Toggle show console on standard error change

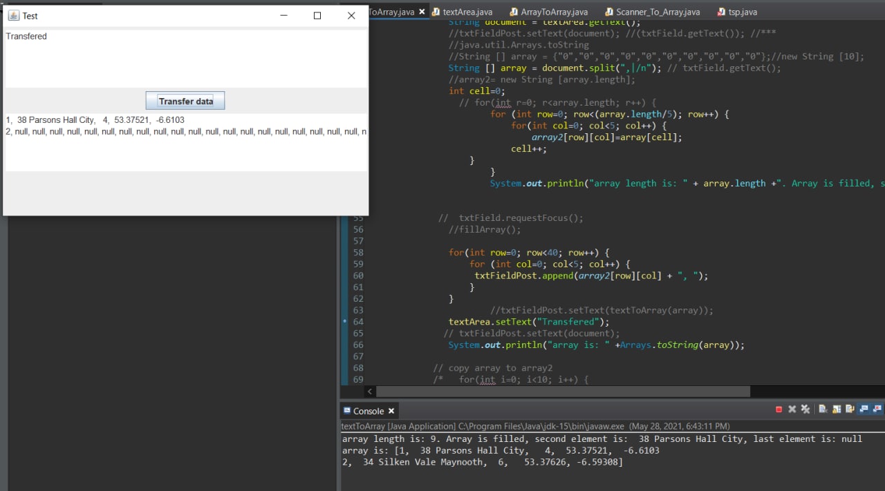(x=877, y=410)
